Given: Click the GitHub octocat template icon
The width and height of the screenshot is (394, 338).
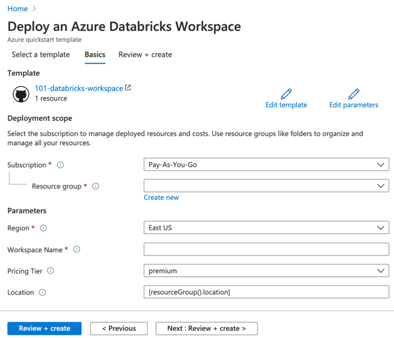Looking at the screenshot, I should coord(21,94).
